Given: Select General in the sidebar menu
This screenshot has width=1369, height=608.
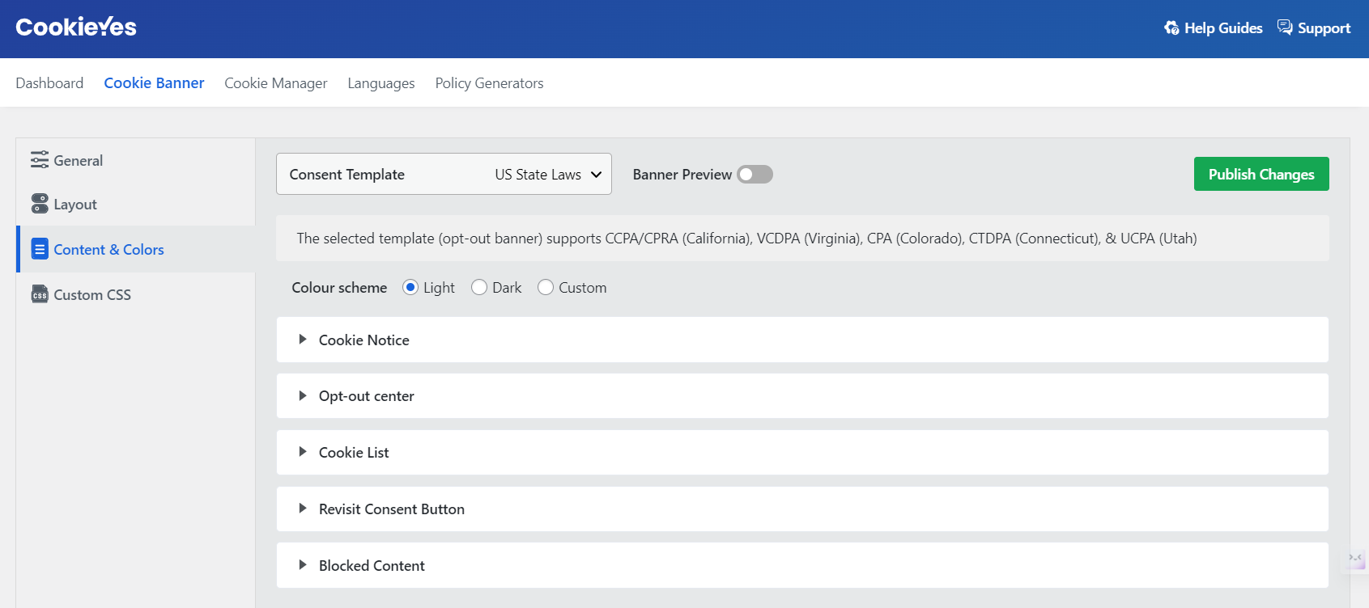Looking at the screenshot, I should pos(137,160).
